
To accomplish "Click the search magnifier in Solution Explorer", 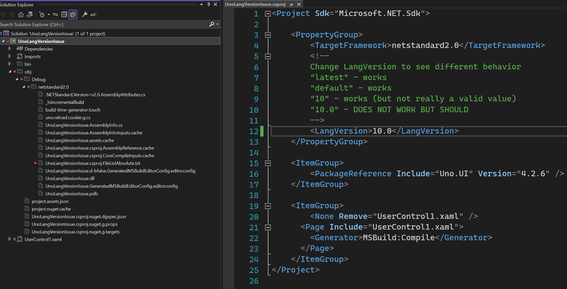I will 211,24.
